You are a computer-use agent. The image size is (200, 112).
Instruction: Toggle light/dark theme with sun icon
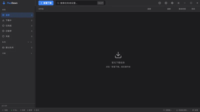tap(178, 3)
